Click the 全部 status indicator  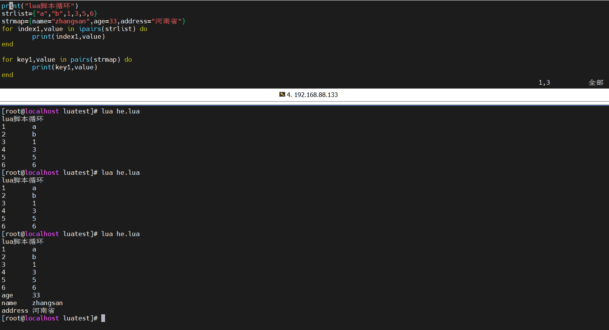(596, 82)
